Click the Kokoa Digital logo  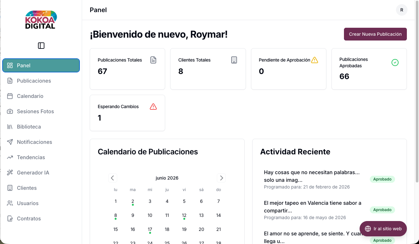tap(41, 20)
